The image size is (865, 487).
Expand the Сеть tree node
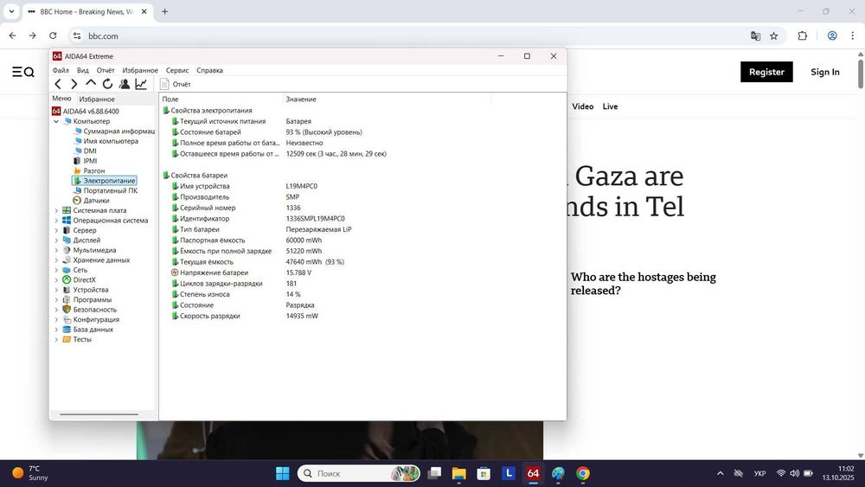coord(56,270)
